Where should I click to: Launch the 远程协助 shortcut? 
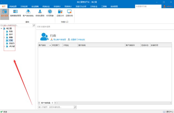(69, 13)
